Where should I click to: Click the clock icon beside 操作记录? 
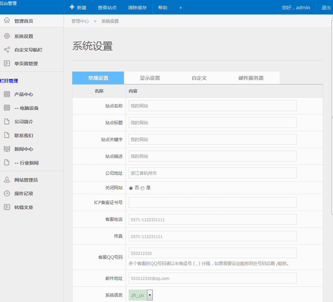(x=7, y=194)
